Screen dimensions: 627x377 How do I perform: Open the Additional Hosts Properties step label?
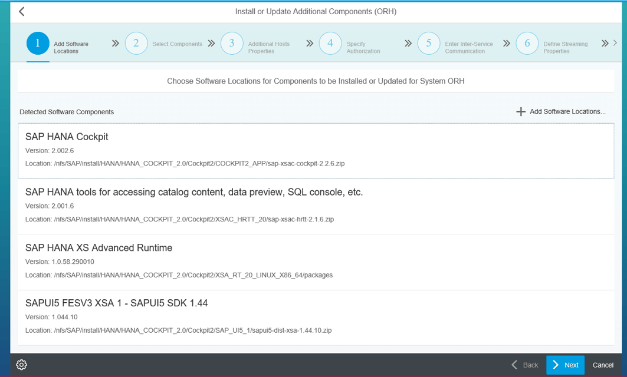click(x=269, y=48)
